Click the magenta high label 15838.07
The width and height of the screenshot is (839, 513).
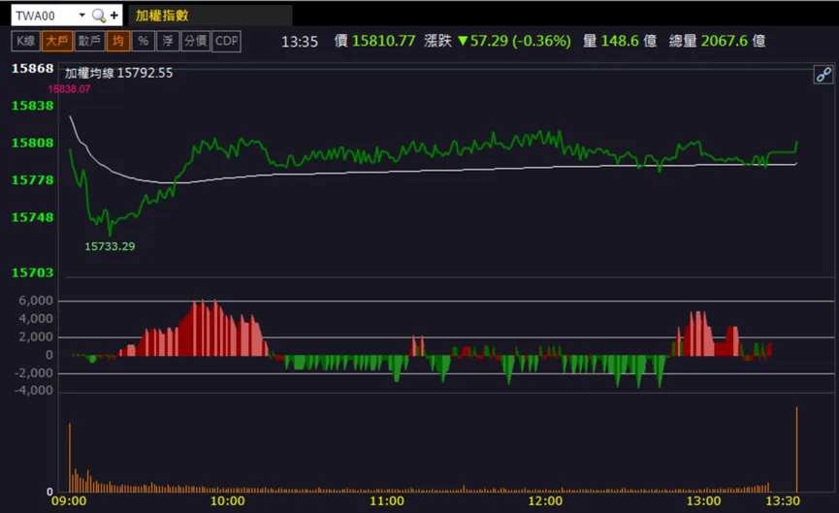(69, 89)
